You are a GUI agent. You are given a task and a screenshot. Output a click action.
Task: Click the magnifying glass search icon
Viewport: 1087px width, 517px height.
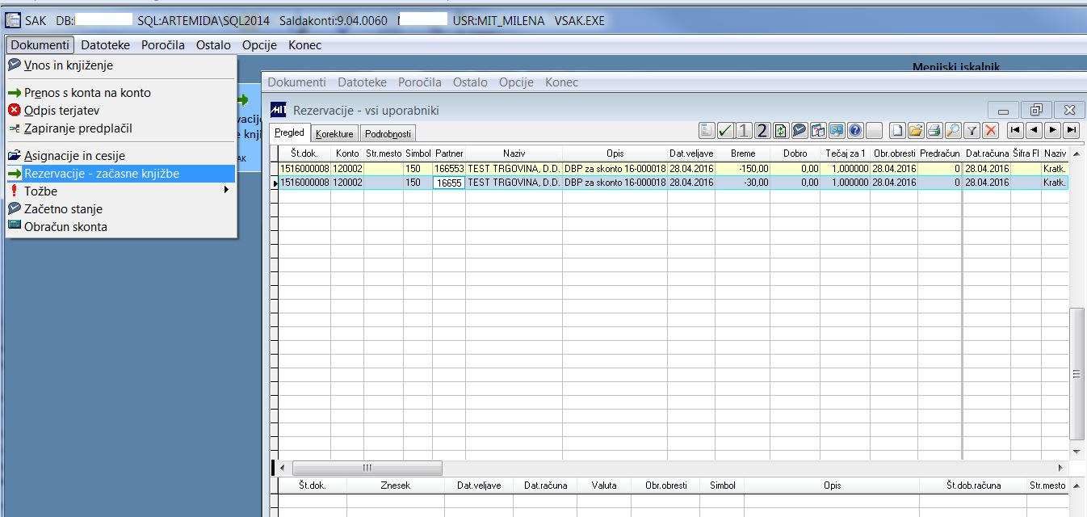click(x=954, y=130)
